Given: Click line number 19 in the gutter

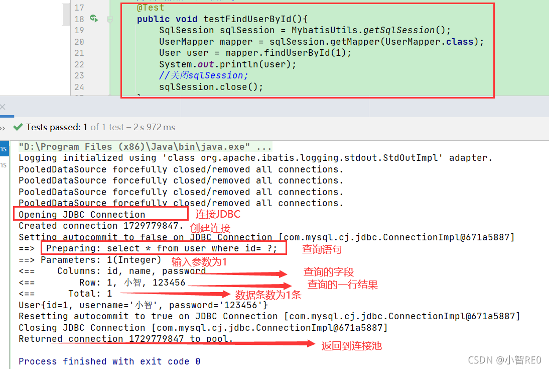Looking at the screenshot, I should tap(79, 31).
